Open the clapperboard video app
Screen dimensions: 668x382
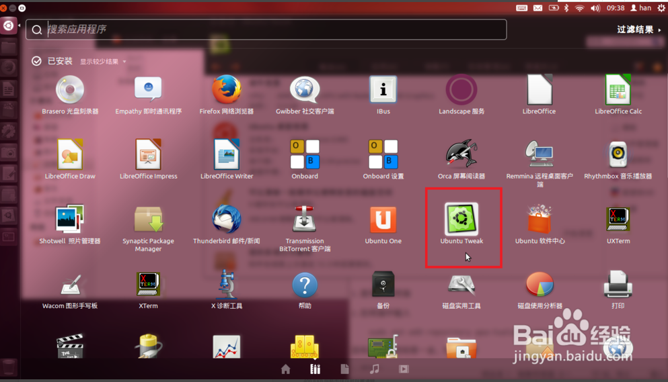(x=70, y=346)
